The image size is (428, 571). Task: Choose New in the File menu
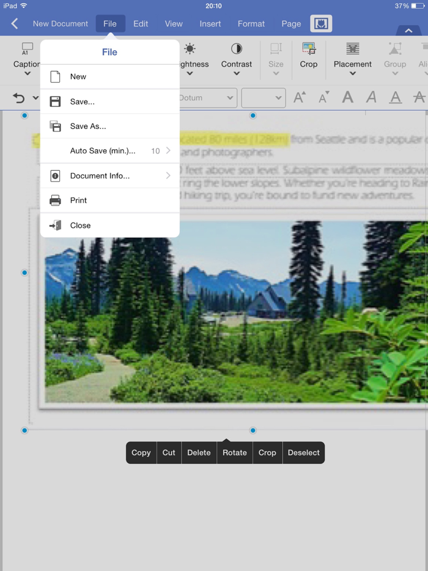click(109, 77)
